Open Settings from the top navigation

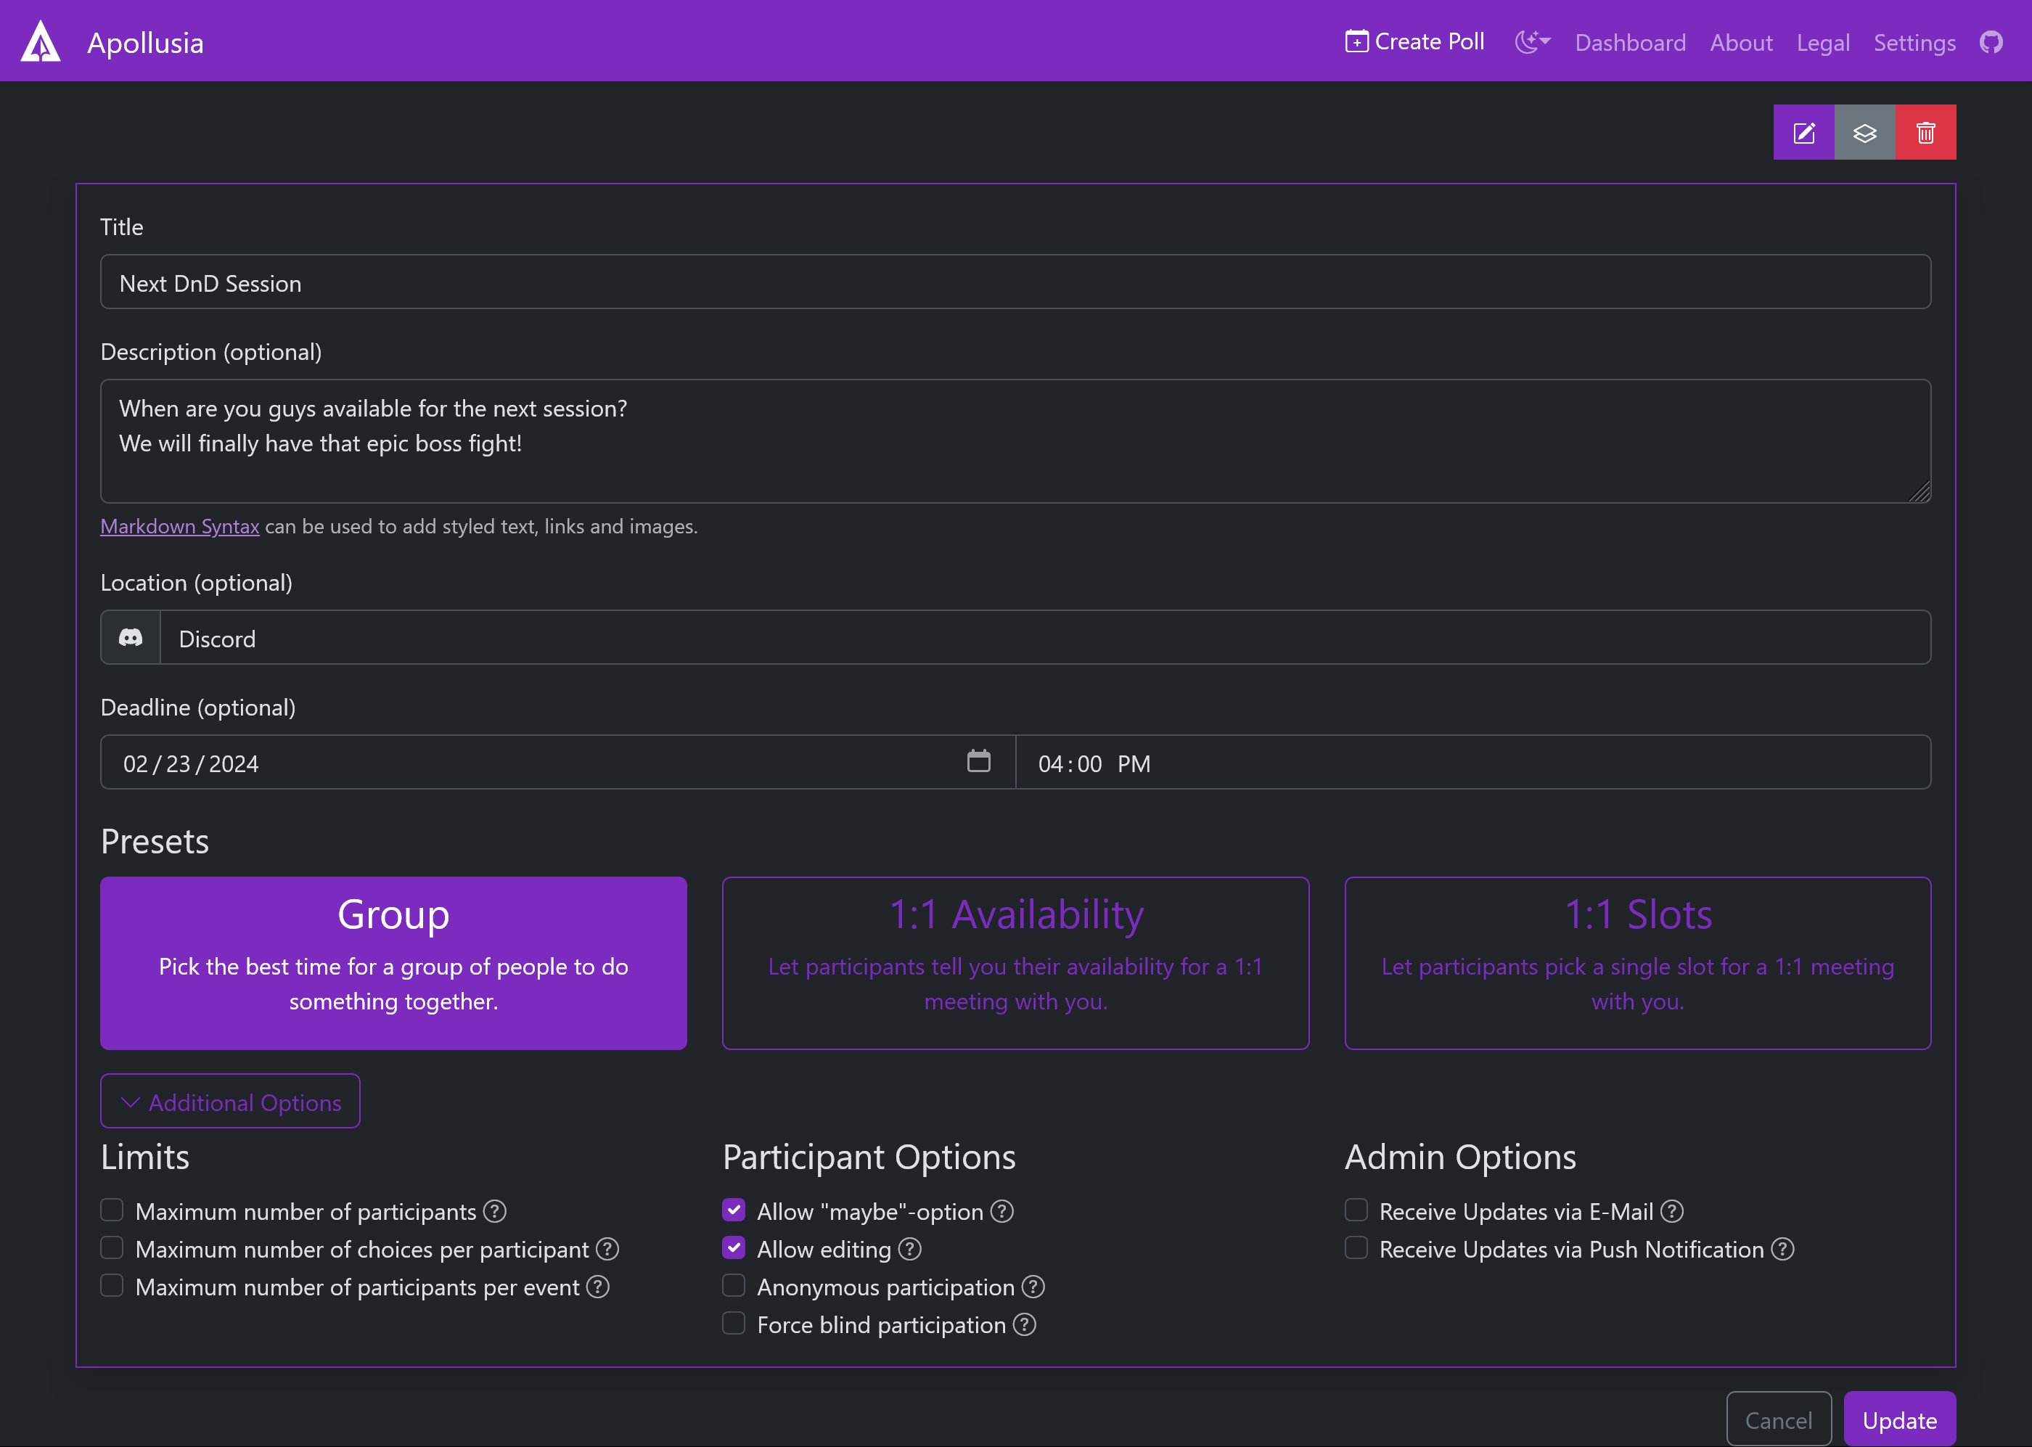1914,43
